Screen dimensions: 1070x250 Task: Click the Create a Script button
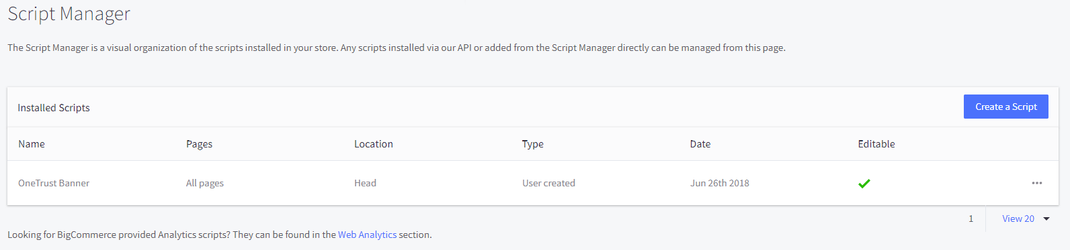tap(1006, 107)
